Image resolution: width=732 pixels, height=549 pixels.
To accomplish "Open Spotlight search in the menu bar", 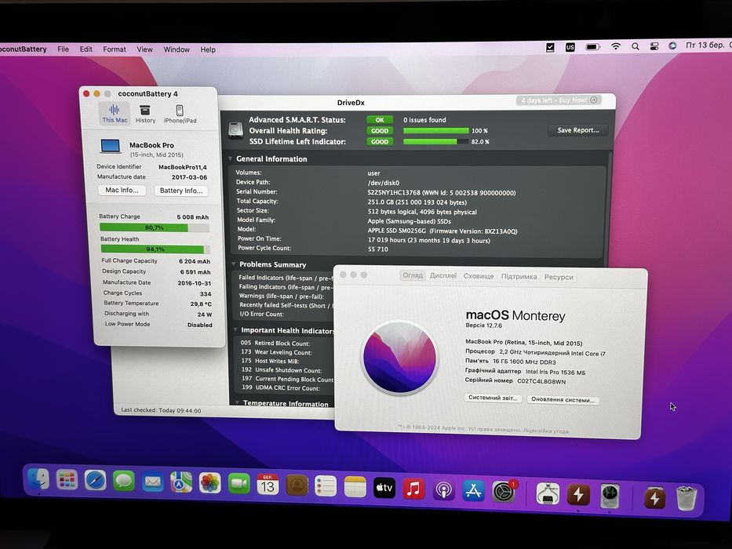I will click(x=635, y=46).
